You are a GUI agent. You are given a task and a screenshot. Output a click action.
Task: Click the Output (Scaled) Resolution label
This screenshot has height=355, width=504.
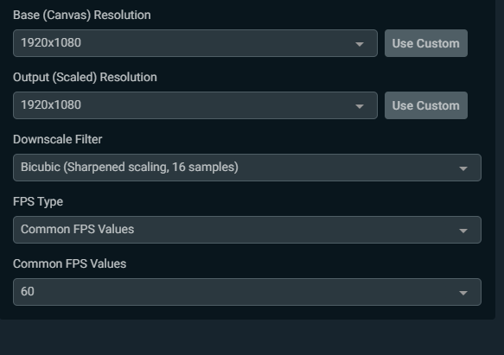pyautogui.click(x=85, y=78)
